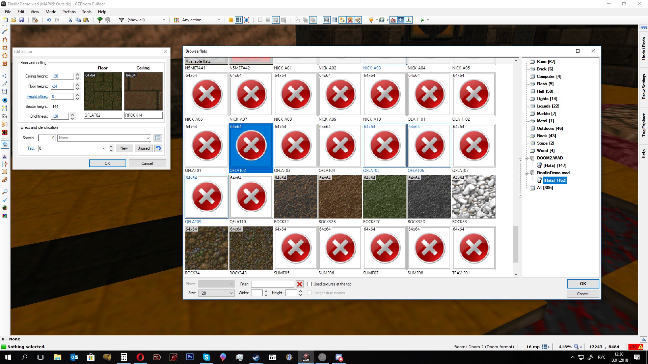Select the Outdoors [46] texture set

pos(550,128)
